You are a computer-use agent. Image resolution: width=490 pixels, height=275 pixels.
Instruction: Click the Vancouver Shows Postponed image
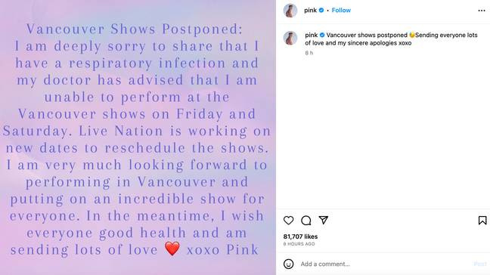coord(138,137)
